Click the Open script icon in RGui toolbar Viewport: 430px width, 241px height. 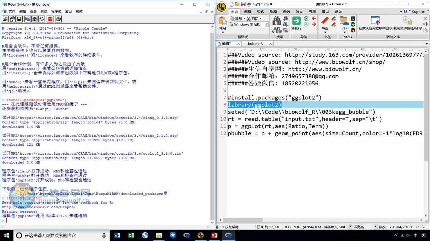[x=5, y=19]
